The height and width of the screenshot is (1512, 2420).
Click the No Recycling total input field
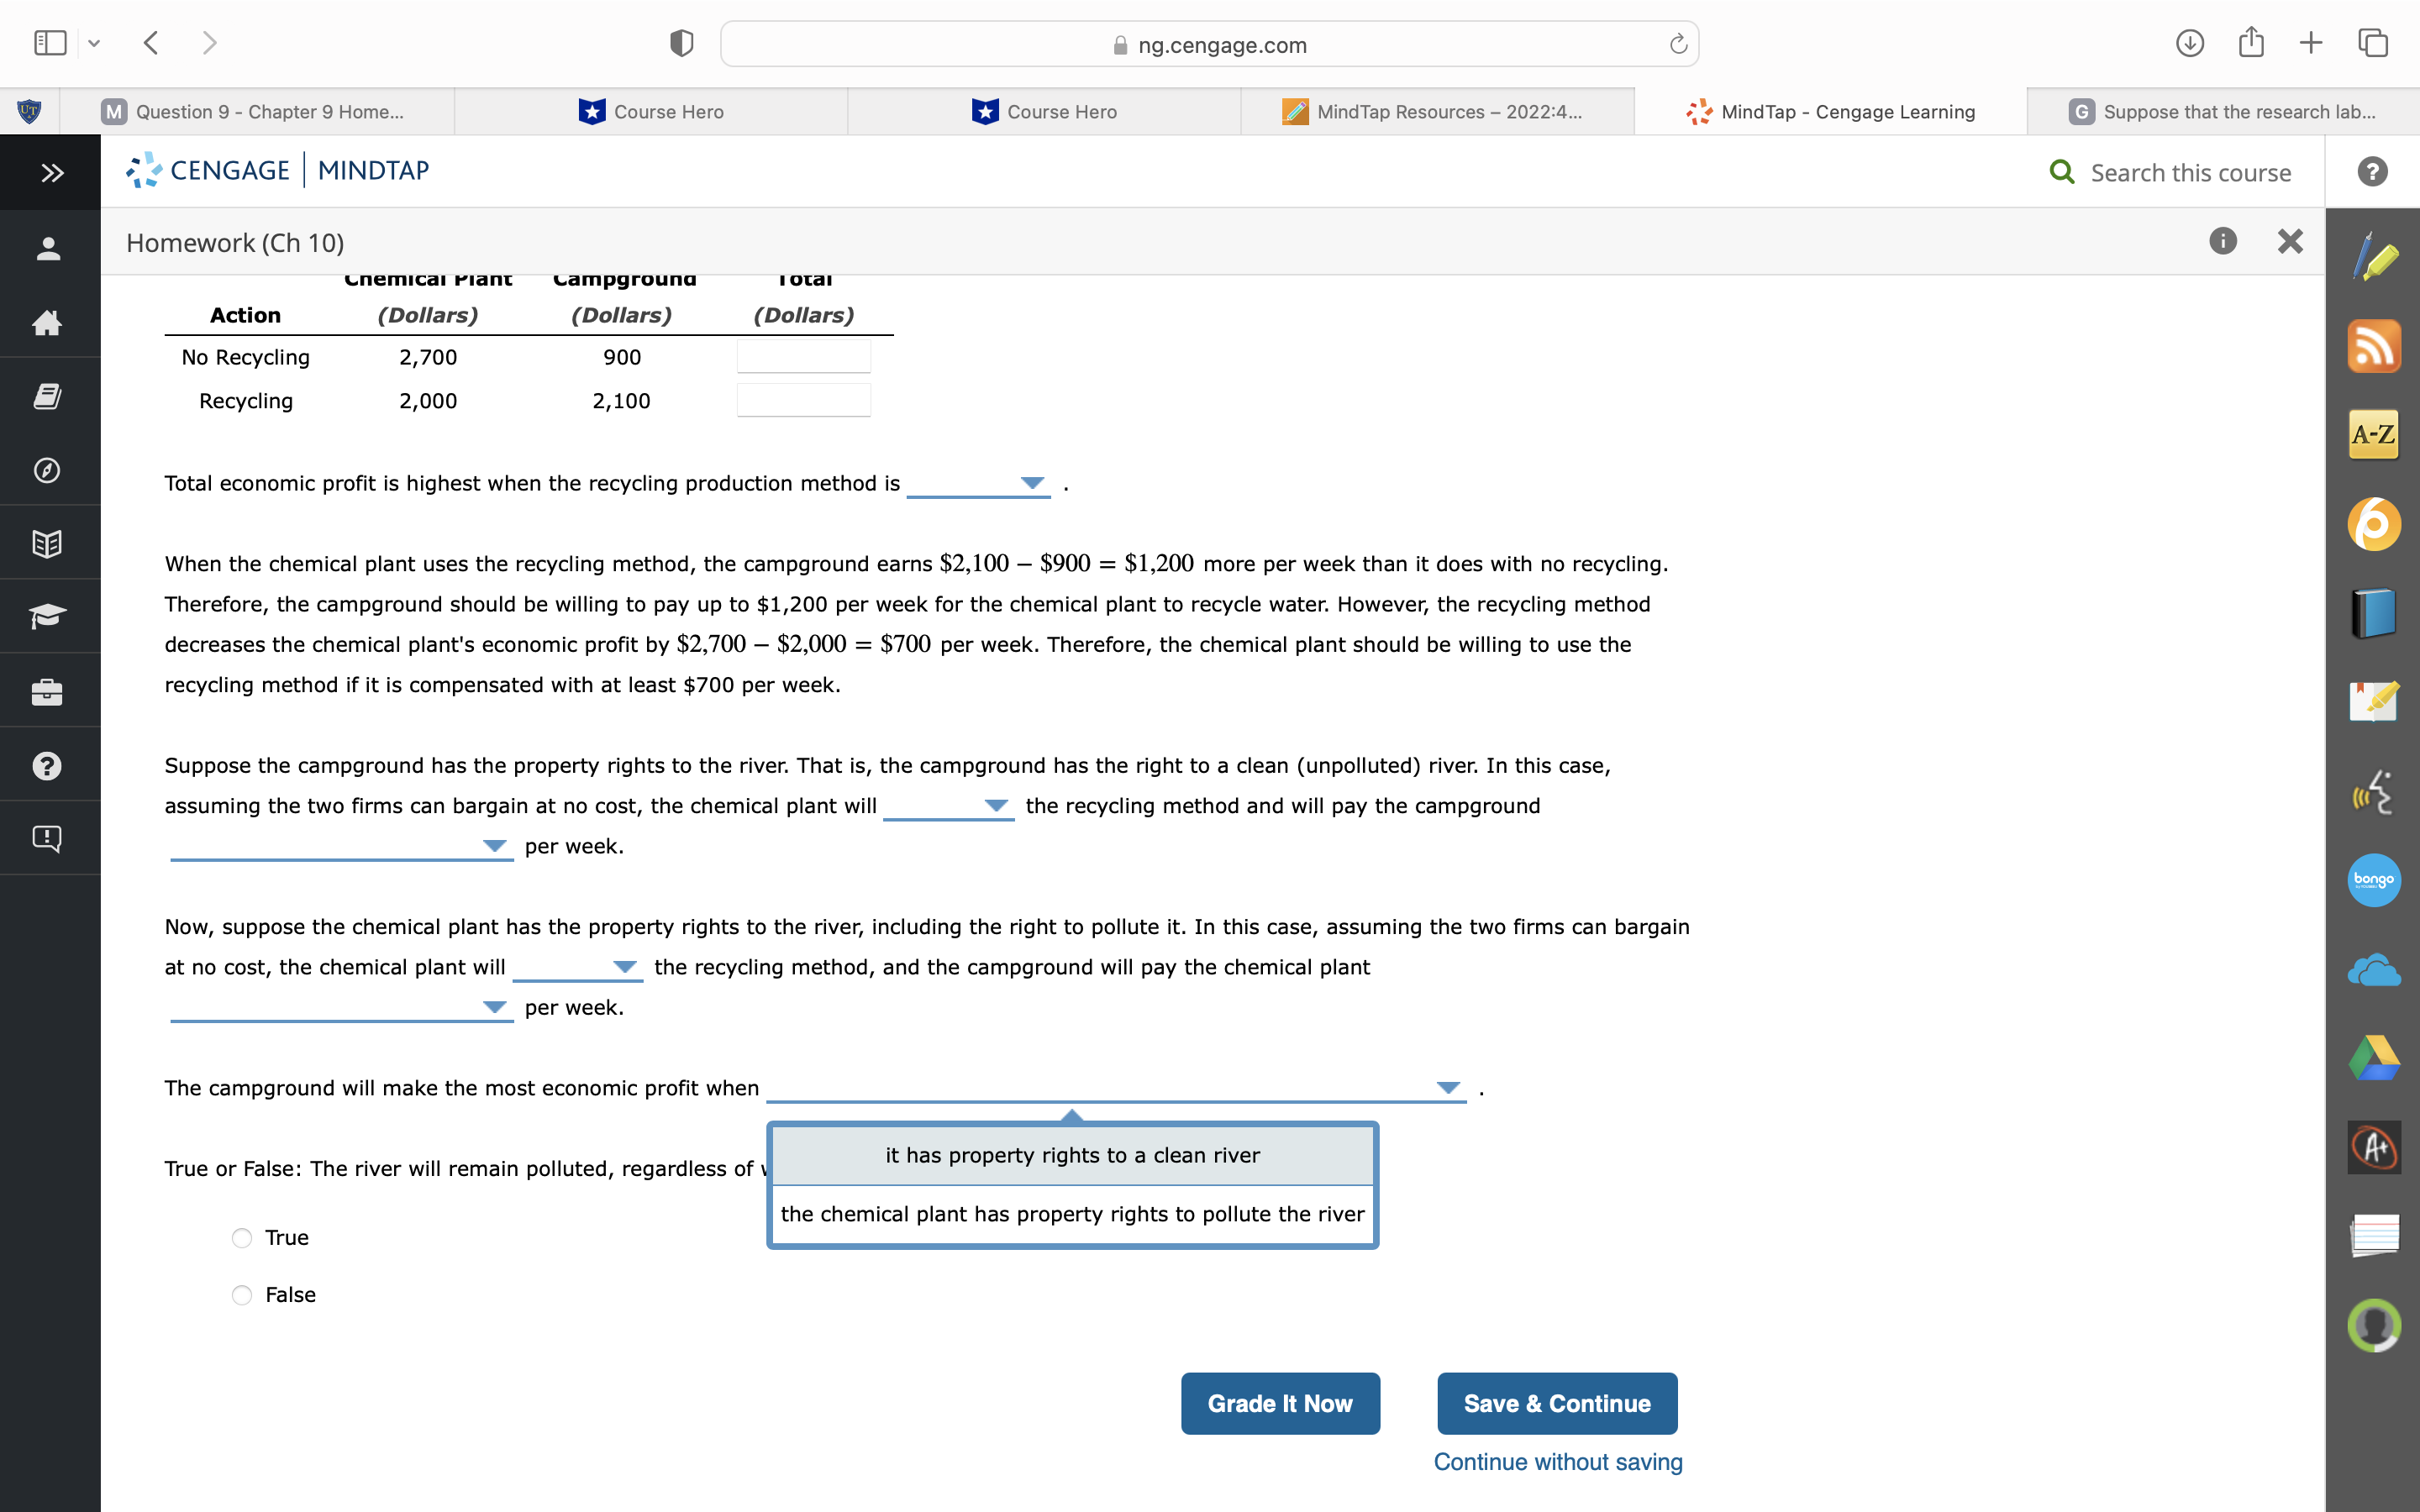tap(803, 357)
